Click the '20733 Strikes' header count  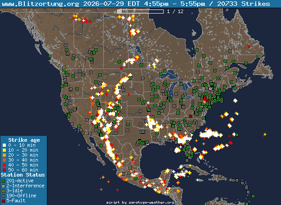point(244,4)
